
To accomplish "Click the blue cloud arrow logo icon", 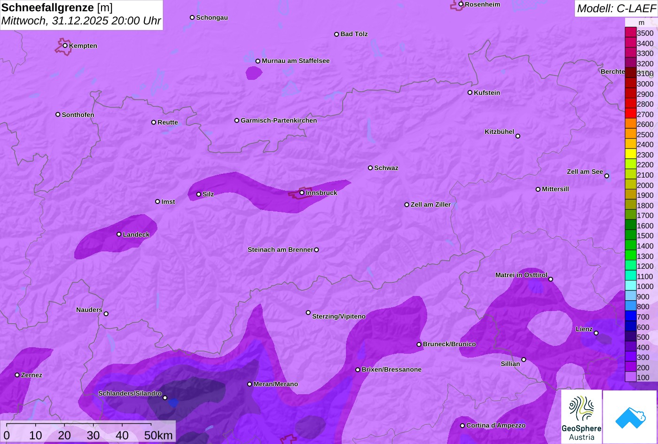I will pyautogui.click(x=630, y=417).
